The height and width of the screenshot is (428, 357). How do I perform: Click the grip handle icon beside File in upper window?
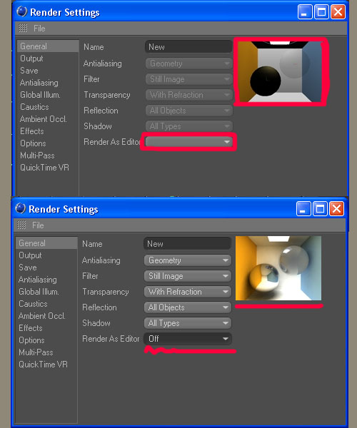pyautogui.click(x=23, y=28)
